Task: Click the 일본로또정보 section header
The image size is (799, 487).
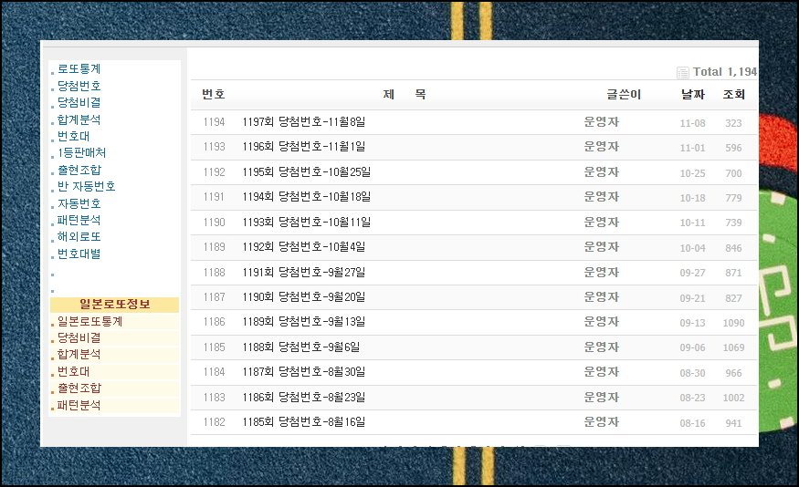Action: click(x=115, y=305)
